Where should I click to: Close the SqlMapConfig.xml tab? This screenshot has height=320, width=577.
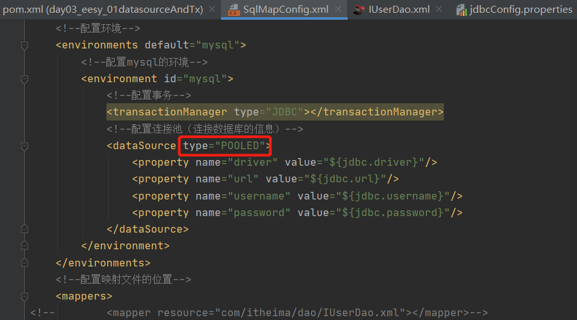pos(338,9)
